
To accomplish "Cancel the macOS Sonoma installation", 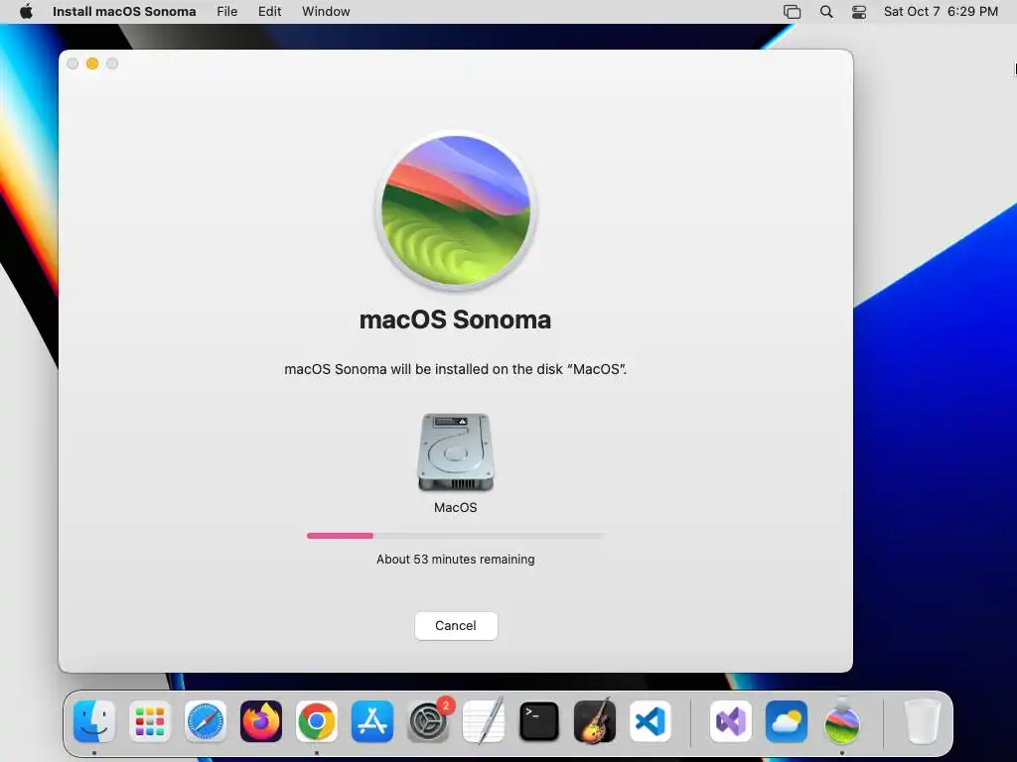I will 456,625.
